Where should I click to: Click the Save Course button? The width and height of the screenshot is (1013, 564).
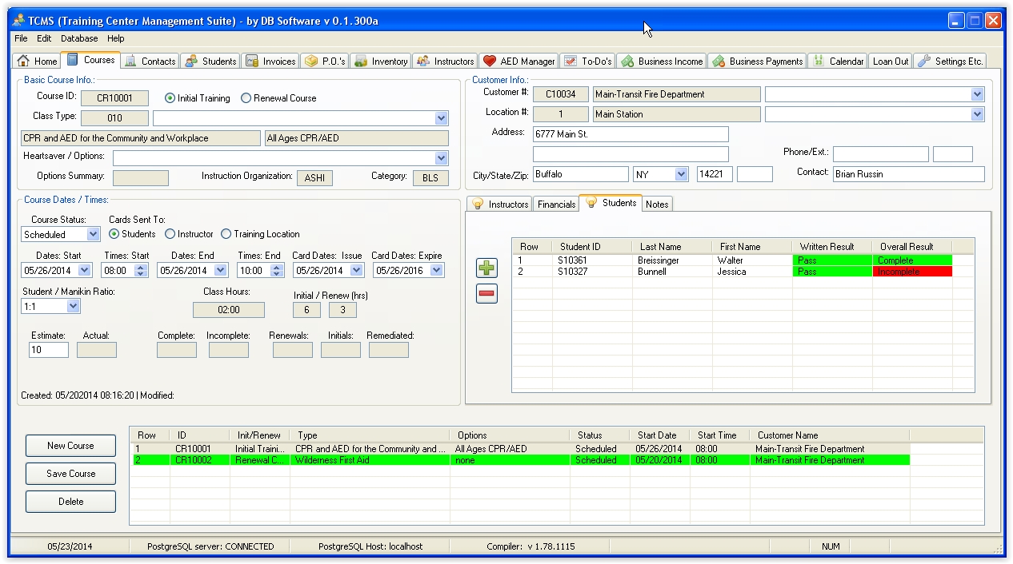coord(70,474)
